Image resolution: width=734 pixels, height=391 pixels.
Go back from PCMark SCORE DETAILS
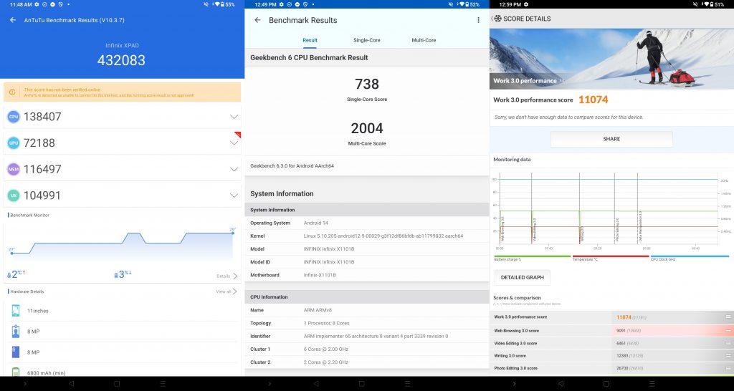(492, 19)
